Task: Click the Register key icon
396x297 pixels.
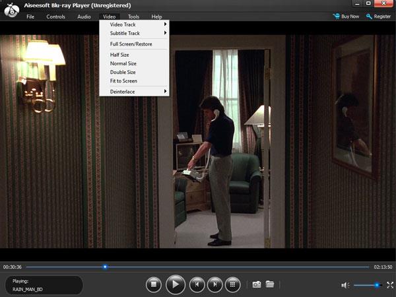Action: tap(369, 16)
